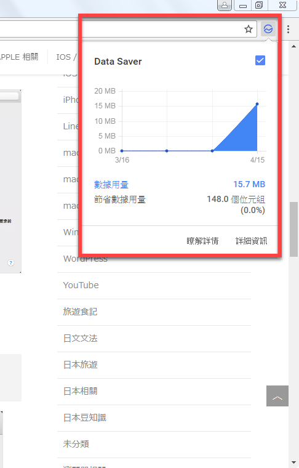
Task: Click the Data Saver title text
Action: tap(118, 62)
